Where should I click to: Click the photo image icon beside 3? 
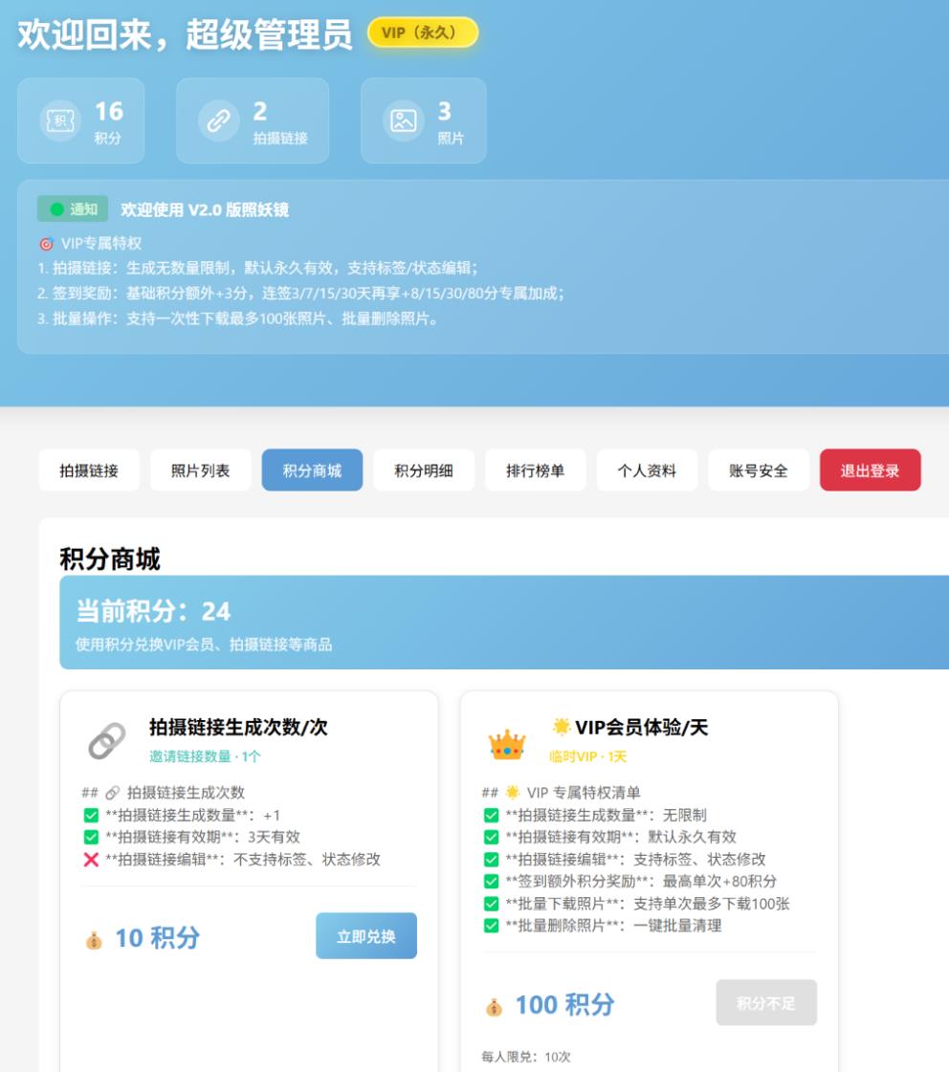(403, 120)
